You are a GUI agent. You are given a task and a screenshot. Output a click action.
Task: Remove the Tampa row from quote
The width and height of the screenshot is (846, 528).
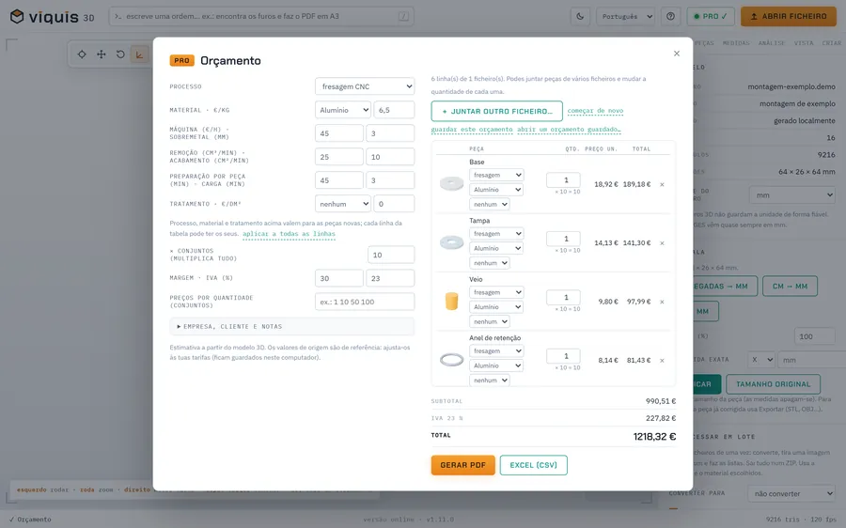coord(662,243)
